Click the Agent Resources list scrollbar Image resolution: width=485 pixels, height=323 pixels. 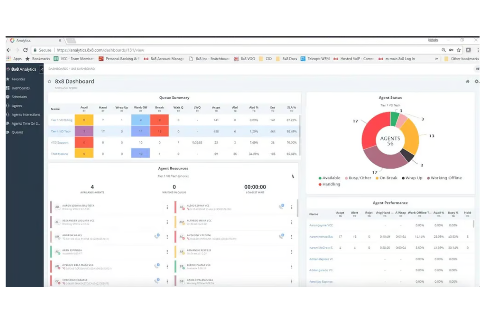coord(298,208)
